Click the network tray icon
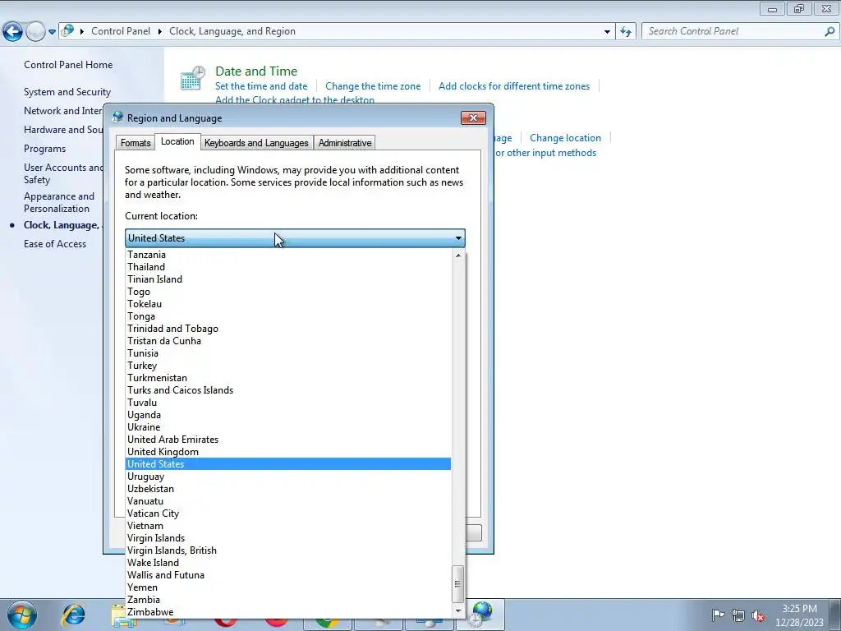Screen dimensions: 841x631 pos(738,615)
